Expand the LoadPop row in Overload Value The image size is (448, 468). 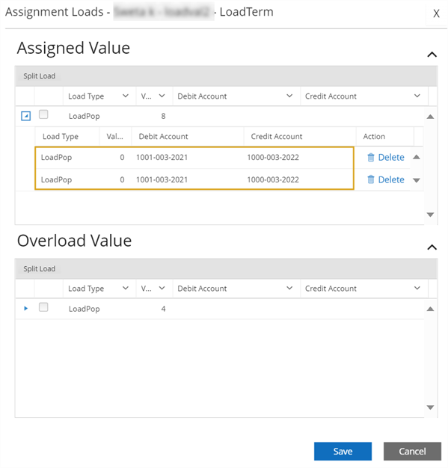coord(25,308)
